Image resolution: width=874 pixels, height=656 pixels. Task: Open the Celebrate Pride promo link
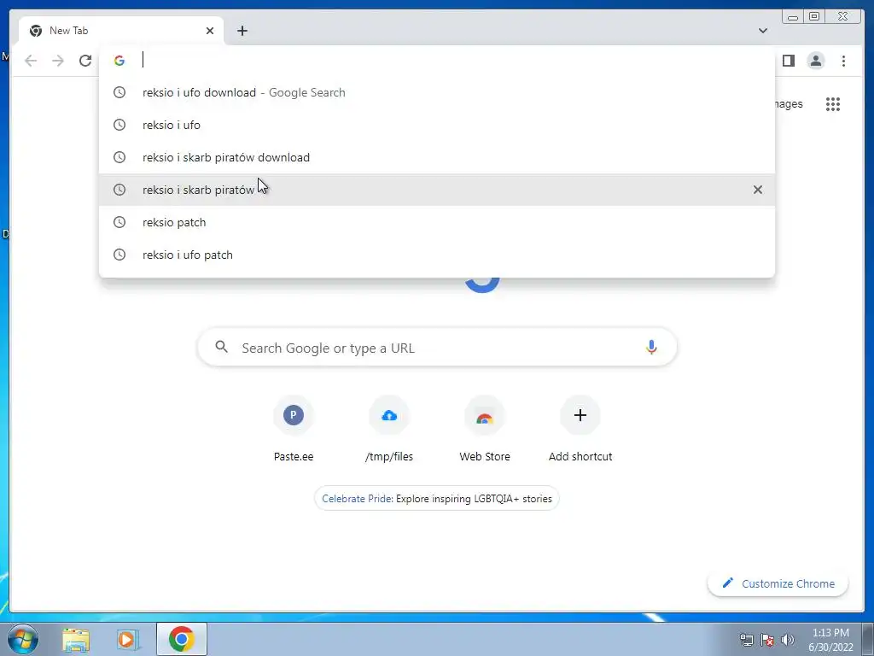(436, 499)
